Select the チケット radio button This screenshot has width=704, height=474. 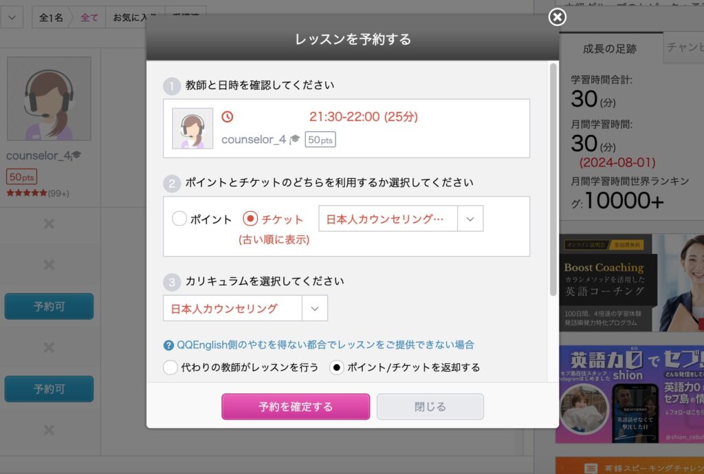[x=251, y=219]
